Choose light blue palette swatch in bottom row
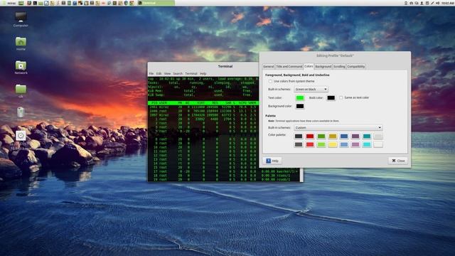This screenshot has height=256, width=455. tap(344, 144)
